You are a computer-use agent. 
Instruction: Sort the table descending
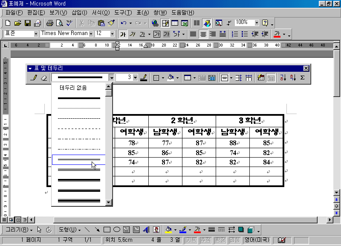click(293, 78)
